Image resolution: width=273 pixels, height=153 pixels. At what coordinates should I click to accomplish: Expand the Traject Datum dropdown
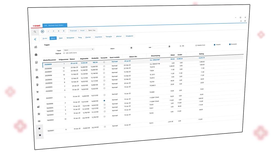click(x=78, y=50)
